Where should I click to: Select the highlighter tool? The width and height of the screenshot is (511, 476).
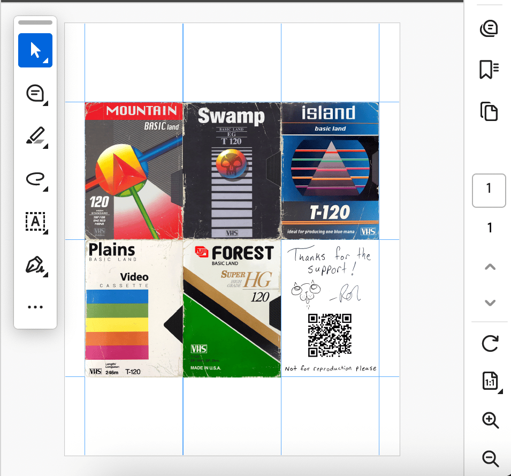(35, 136)
